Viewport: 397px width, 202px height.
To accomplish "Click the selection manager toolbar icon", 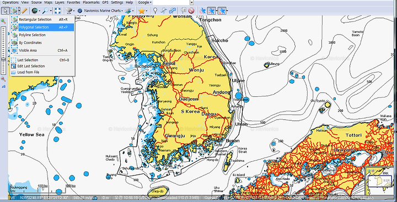I will point(14,10).
